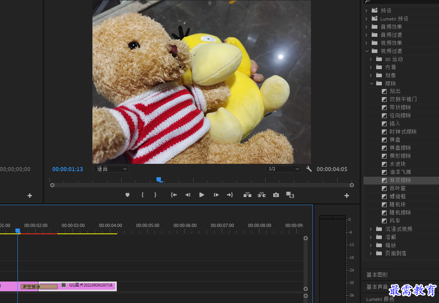
Task: Expand the 划像 folder
Action: point(371,76)
